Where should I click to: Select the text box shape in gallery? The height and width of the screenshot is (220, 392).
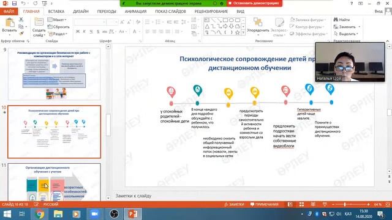click(x=207, y=20)
